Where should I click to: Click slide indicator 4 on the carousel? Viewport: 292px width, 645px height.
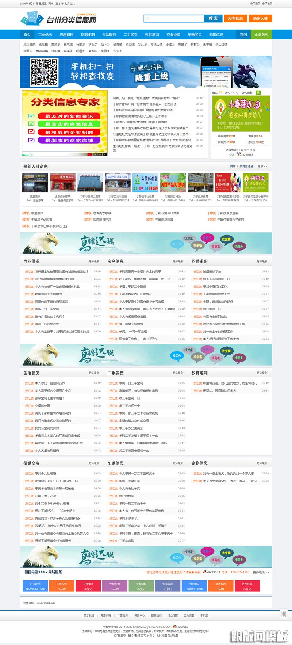[105, 154]
